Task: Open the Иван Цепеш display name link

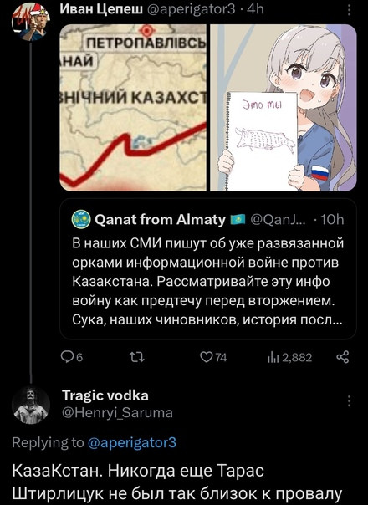Action: [x=101, y=9]
